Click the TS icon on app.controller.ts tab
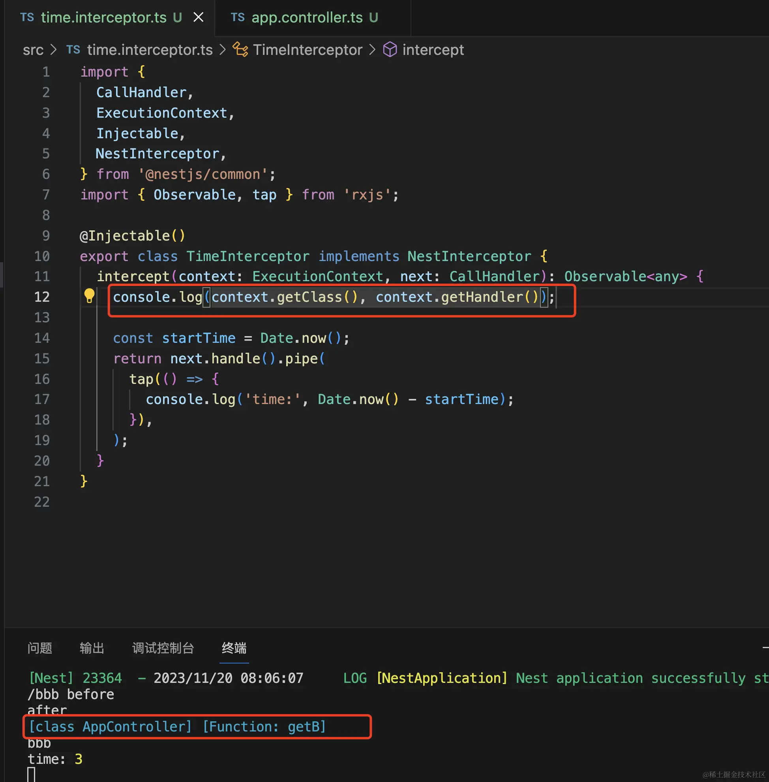The height and width of the screenshot is (782, 769). pyautogui.click(x=238, y=17)
